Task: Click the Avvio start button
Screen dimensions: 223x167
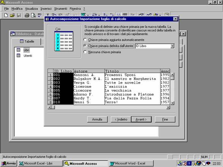Action: 9,163
